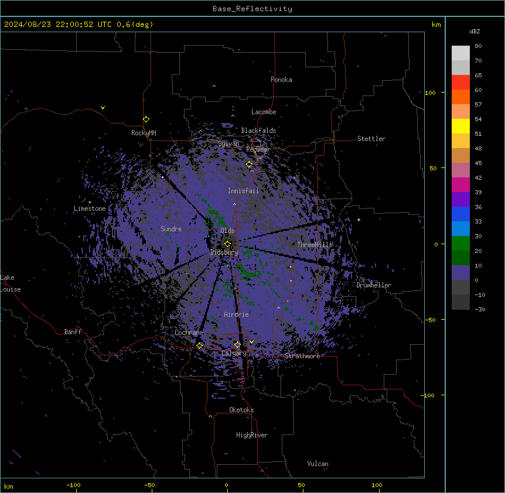Click the HighRiver town label

(252, 435)
